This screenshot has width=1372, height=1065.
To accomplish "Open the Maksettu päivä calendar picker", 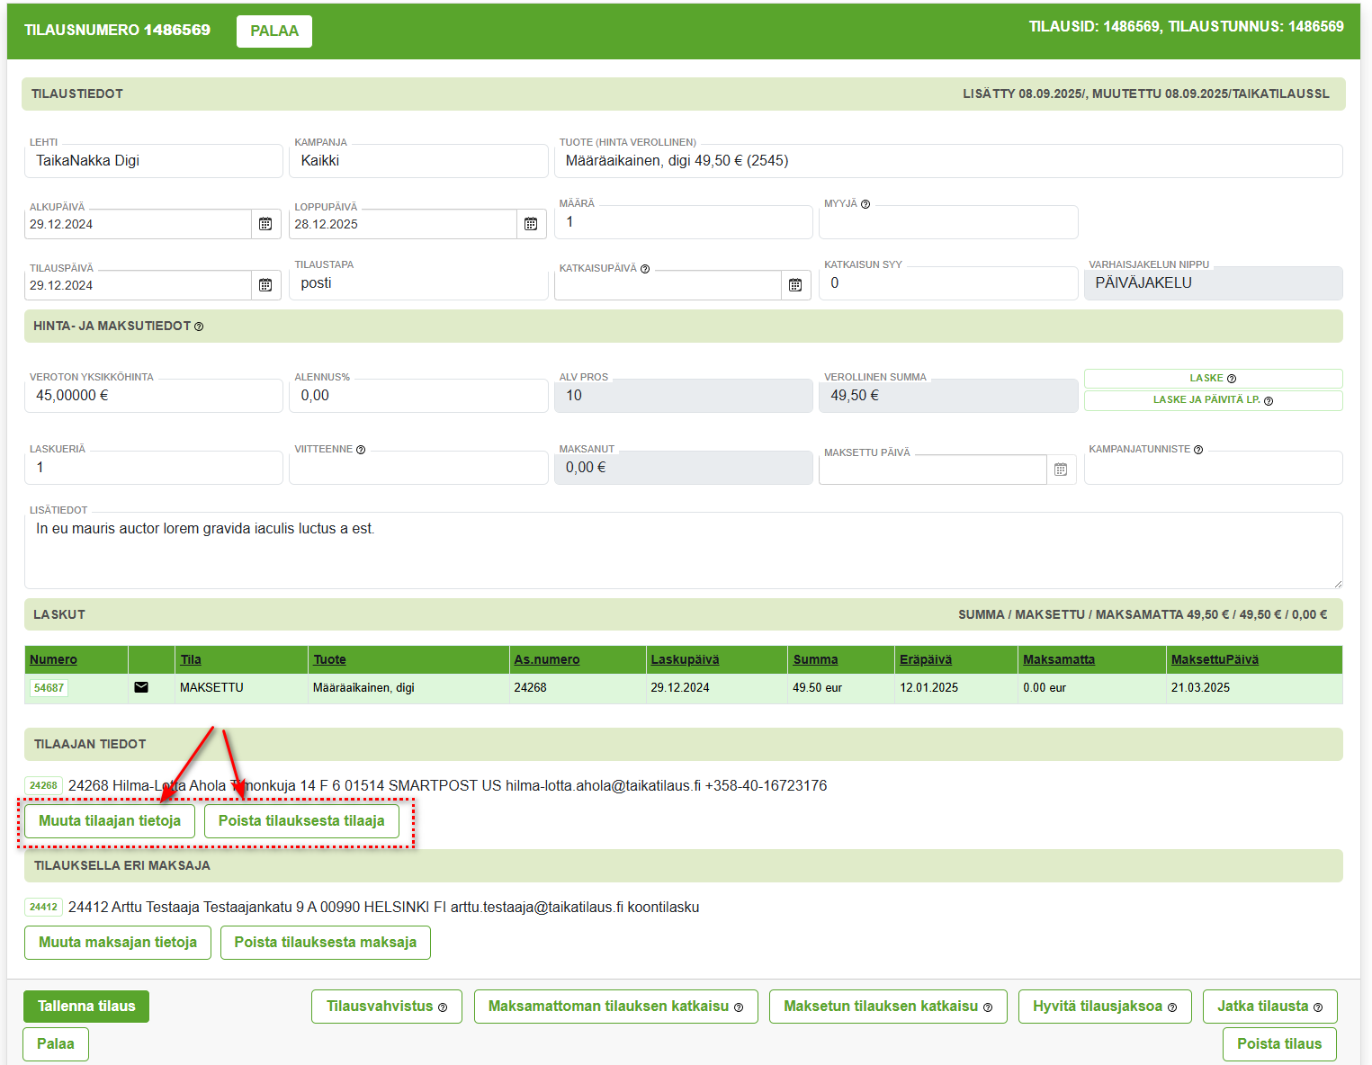I will click(1061, 470).
